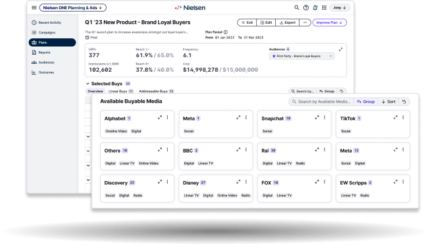Go to Reports in the sidebar

(x=40, y=52)
